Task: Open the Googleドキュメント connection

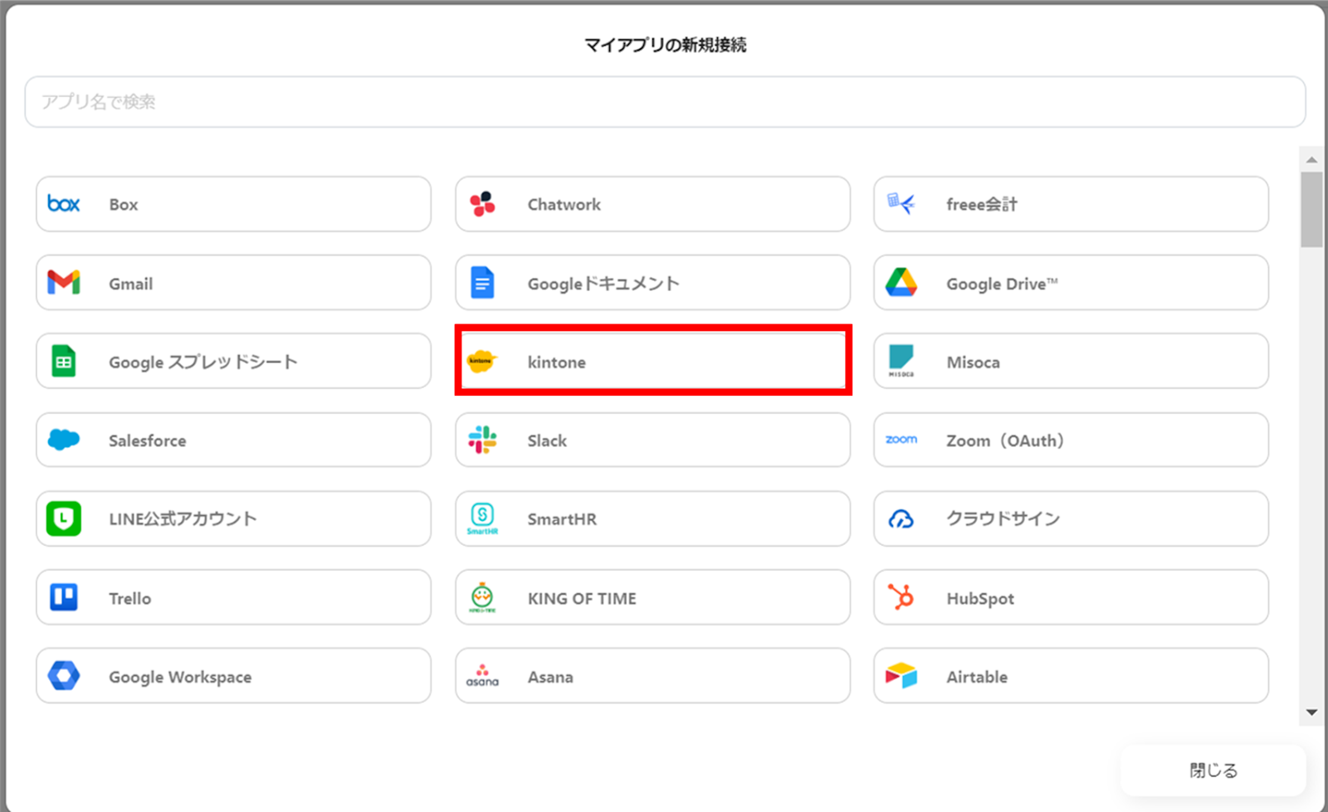Action: pos(652,283)
